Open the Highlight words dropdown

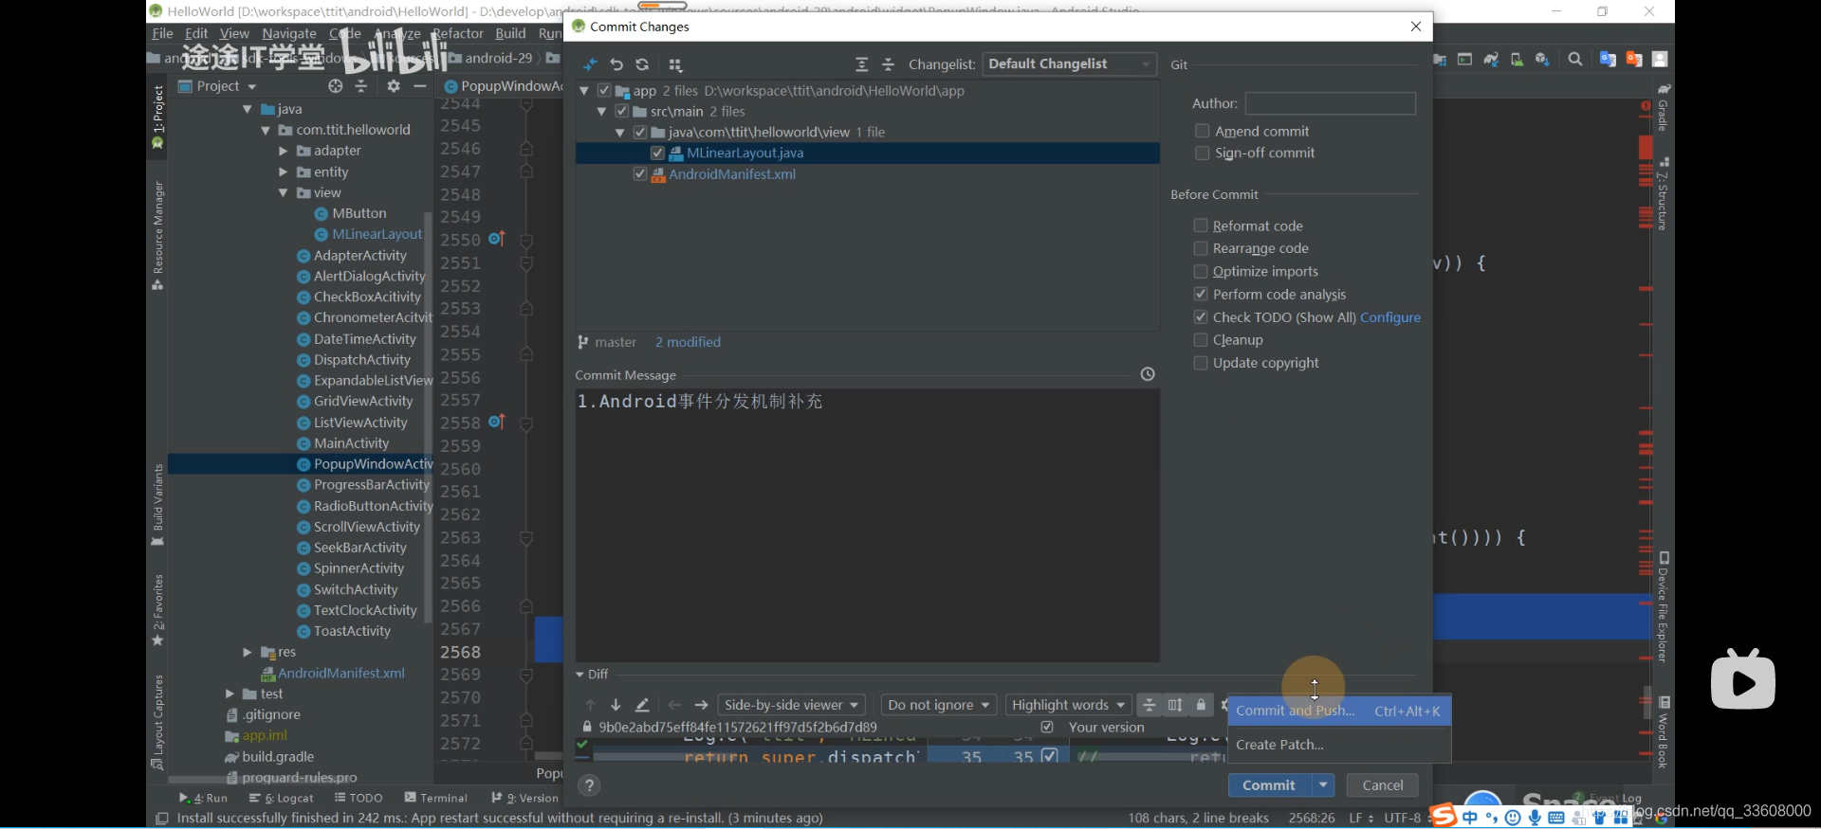[1068, 705]
